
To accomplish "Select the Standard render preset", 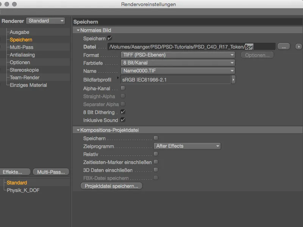I will [x=17, y=183].
